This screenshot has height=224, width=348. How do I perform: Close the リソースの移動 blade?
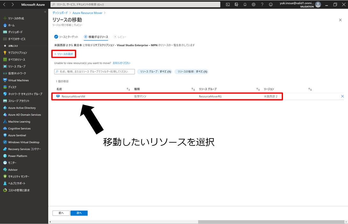[340, 20]
